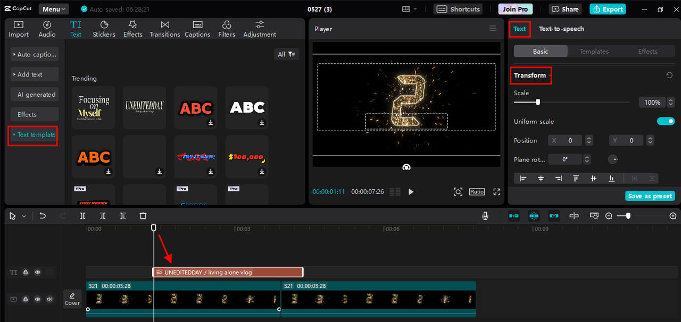The image size is (681, 322).
Task: Align text to the left edge
Action: pyautogui.click(x=523, y=179)
